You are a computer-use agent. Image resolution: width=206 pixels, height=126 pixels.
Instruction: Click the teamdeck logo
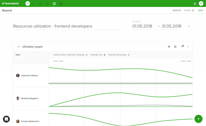11,3
